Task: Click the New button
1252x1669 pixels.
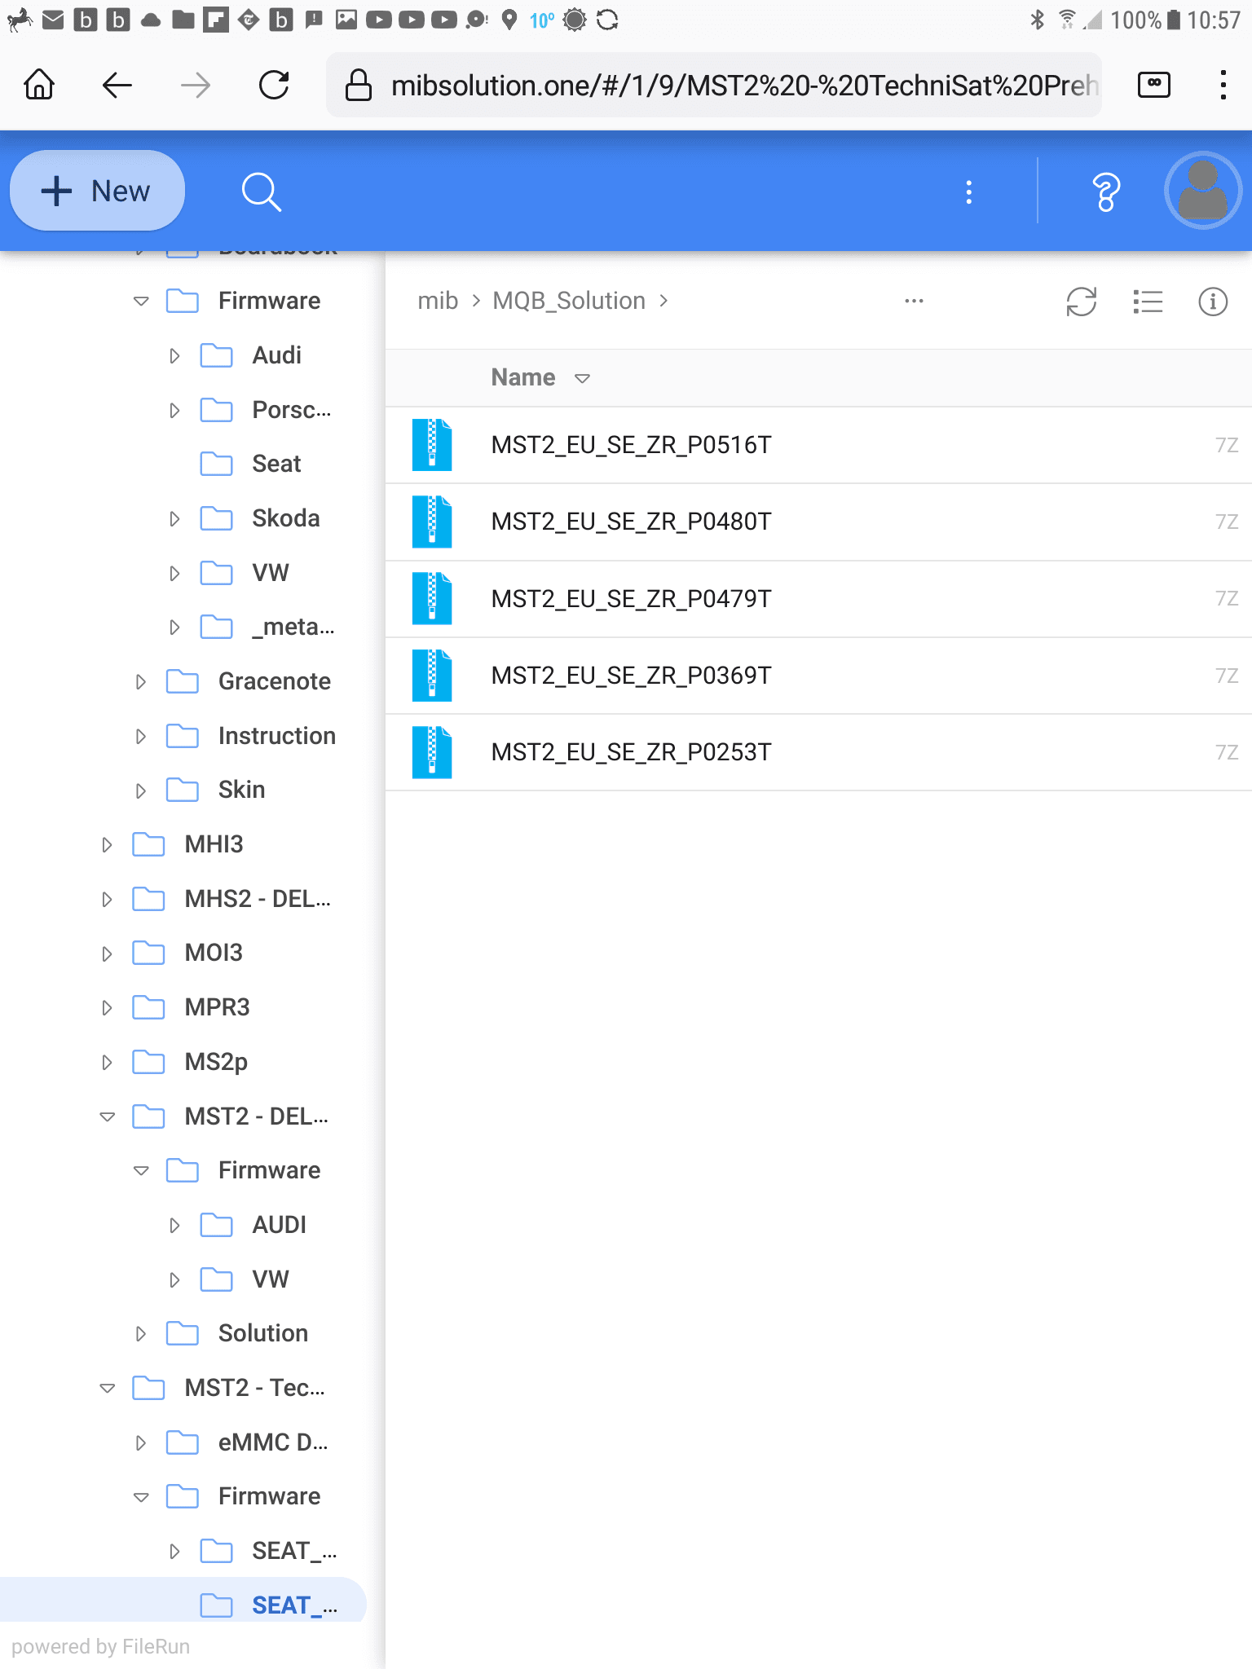Action: [x=97, y=192]
